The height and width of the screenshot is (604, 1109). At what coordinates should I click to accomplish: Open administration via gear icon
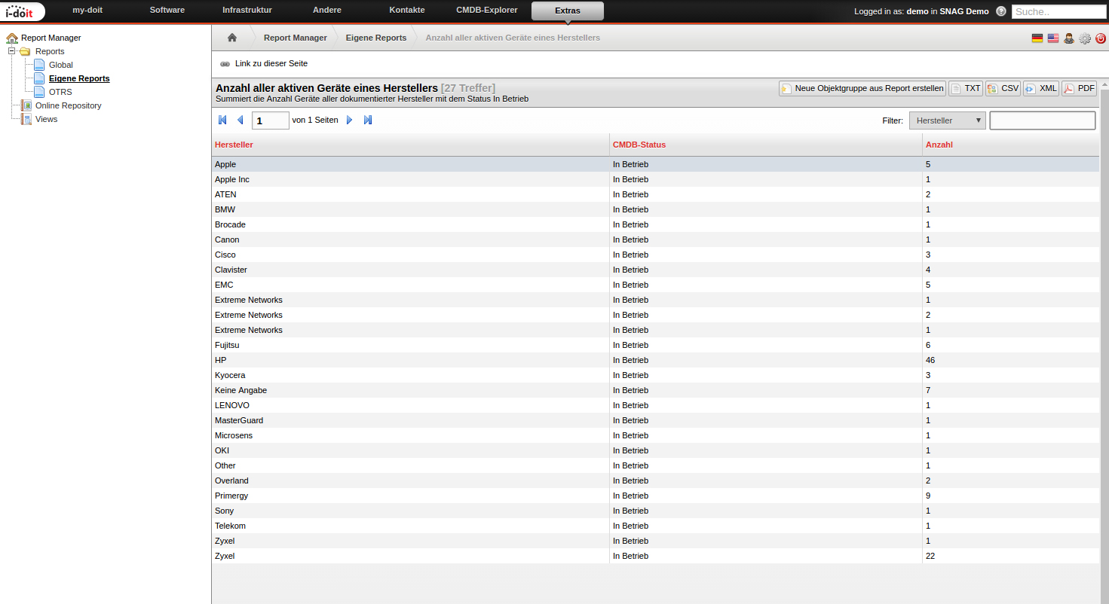pyautogui.click(x=1085, y=38)
